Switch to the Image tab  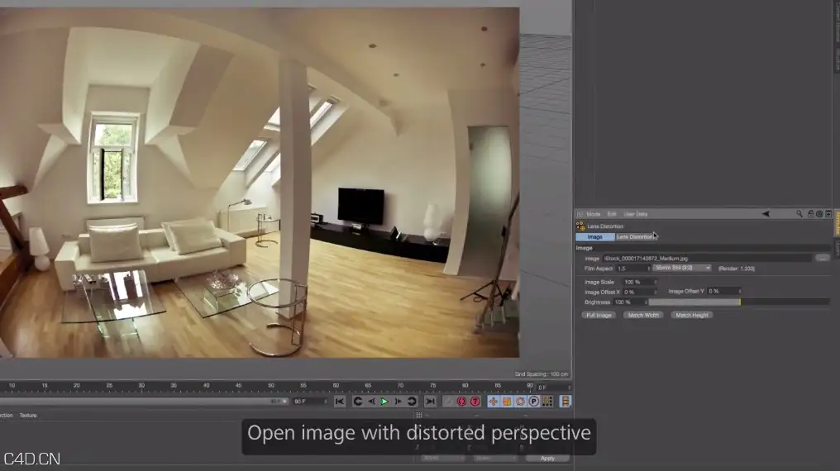(x=594, y=236)
